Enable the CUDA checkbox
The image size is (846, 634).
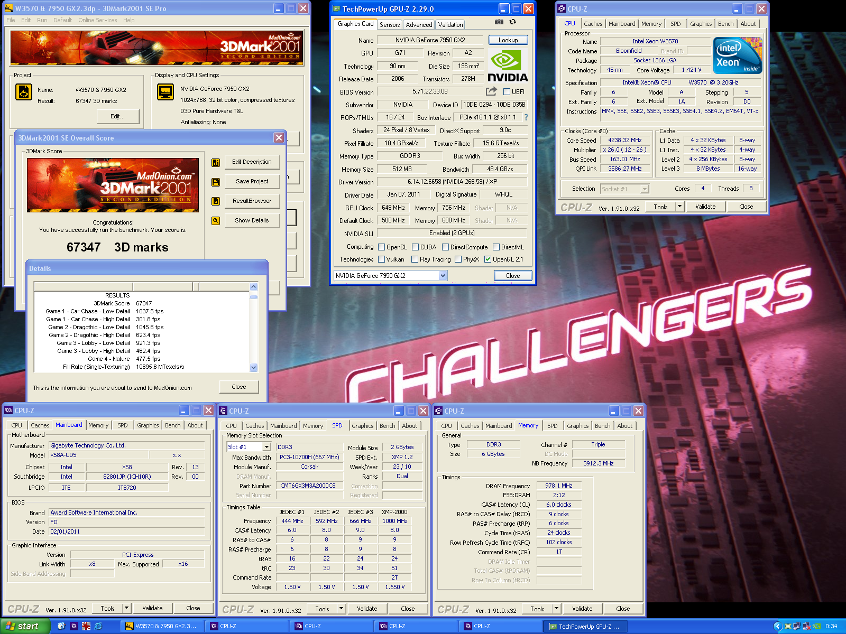coord(416,247)
